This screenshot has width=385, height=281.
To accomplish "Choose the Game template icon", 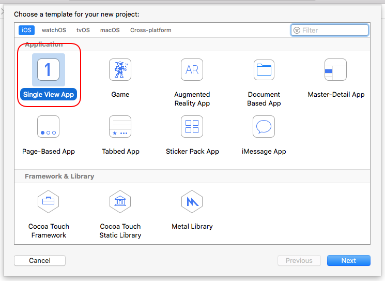I will 120,70.
